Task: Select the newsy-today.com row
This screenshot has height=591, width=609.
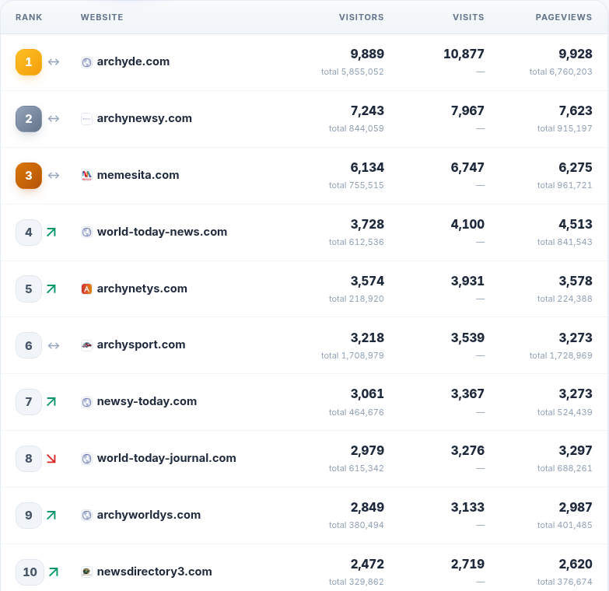Action: (x=304, y=402)
